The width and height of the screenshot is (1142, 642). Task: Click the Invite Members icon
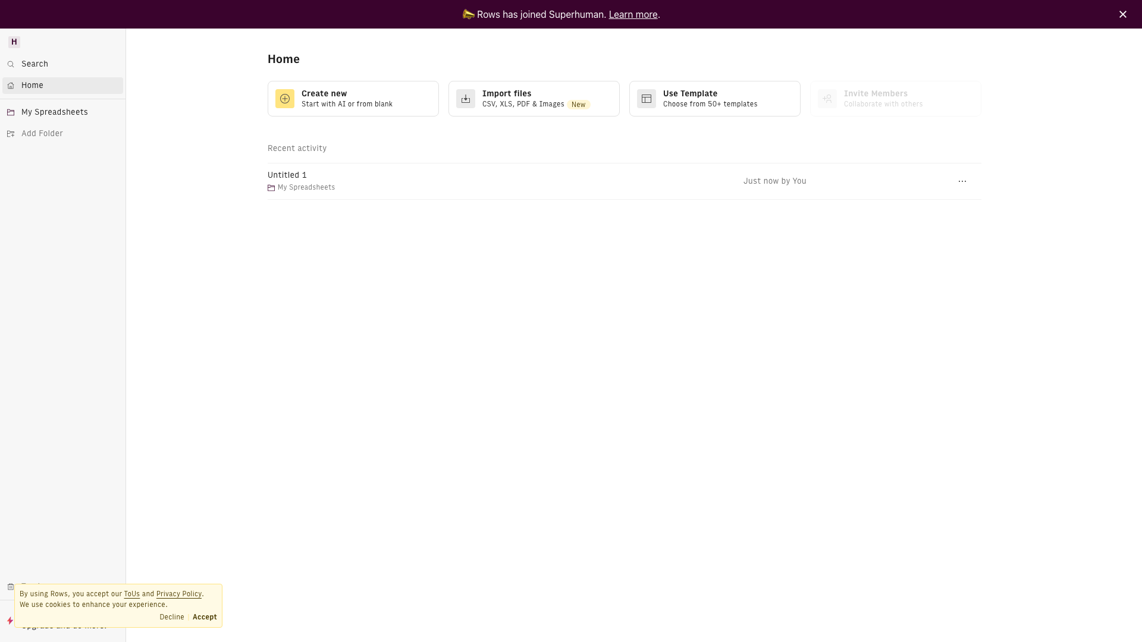click(x=827, y=99)
